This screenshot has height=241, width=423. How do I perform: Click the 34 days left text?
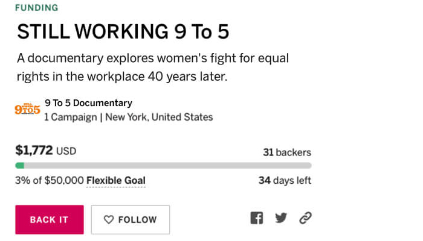(x=285, y=180)
